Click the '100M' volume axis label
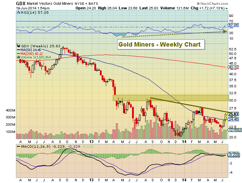The image size is (242, 183). point(10,132)
